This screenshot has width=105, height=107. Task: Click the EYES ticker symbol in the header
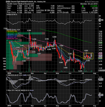coord(8,2)
